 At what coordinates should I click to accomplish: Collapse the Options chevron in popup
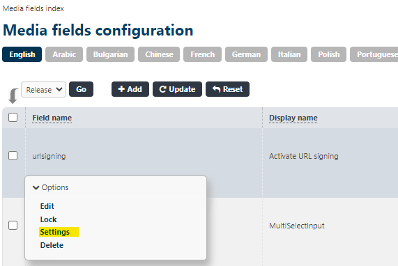[36, 187]
